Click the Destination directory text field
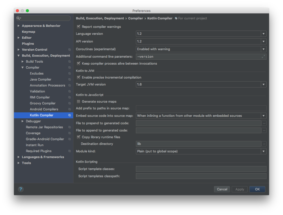Screen dimensions: 283x215 click(198, 144)
